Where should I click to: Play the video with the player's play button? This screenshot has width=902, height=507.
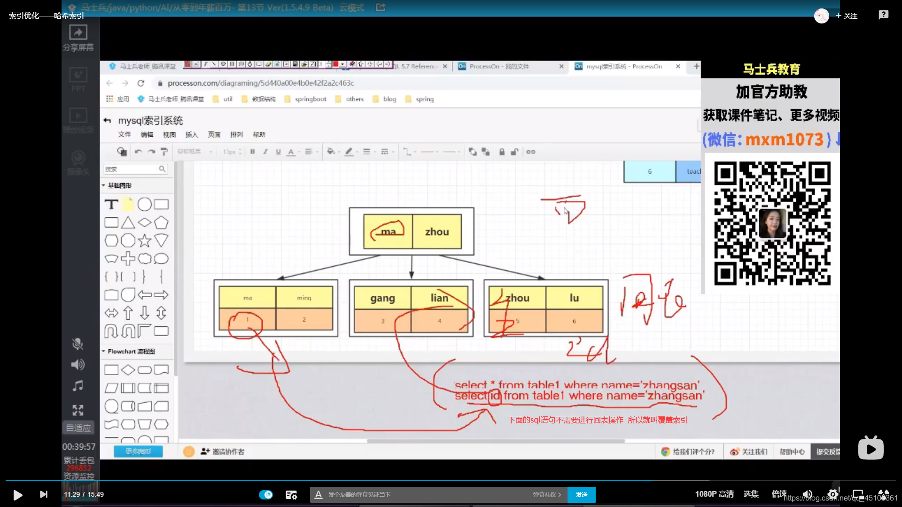coord(18,495)
